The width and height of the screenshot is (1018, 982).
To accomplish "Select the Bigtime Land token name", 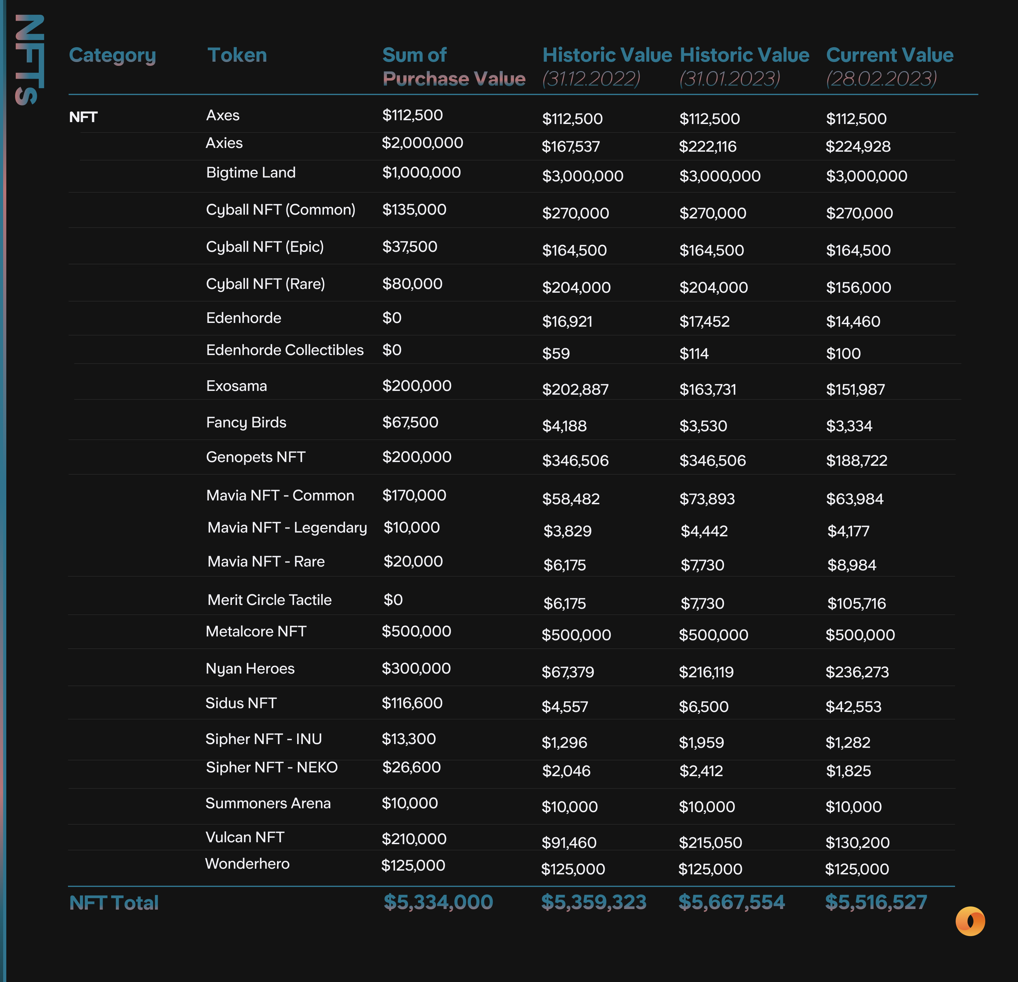I will [250, 172].
